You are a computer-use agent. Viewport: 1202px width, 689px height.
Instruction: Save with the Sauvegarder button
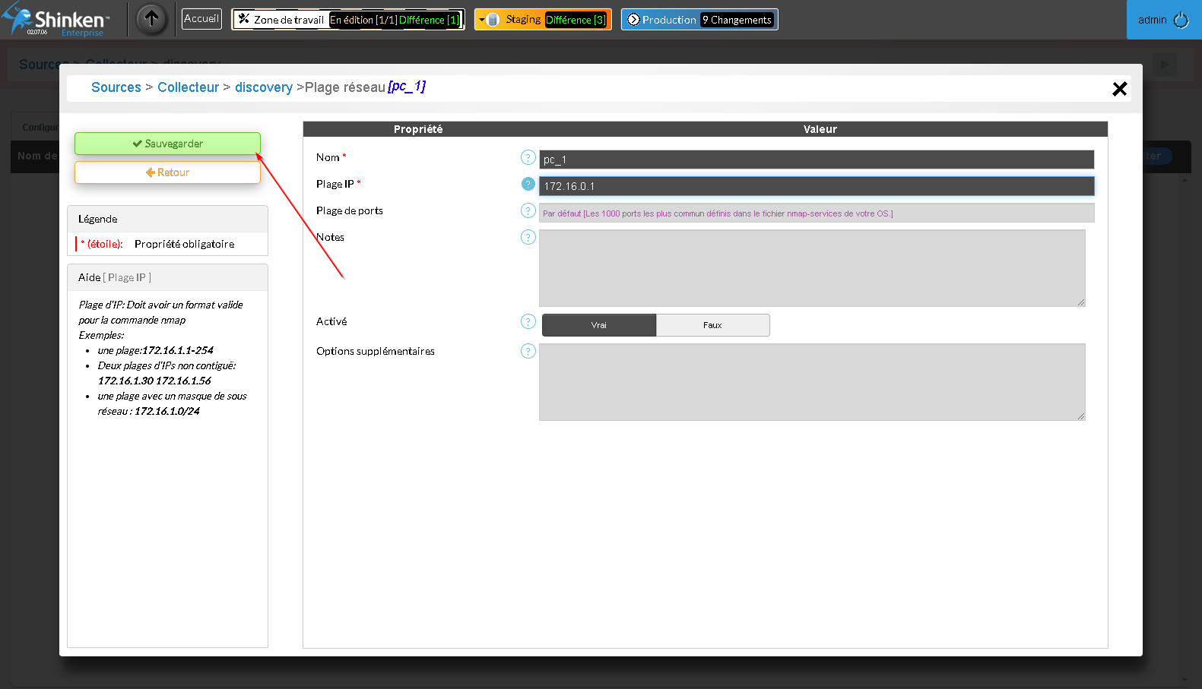pyautogui.click(x=167, y=144)
